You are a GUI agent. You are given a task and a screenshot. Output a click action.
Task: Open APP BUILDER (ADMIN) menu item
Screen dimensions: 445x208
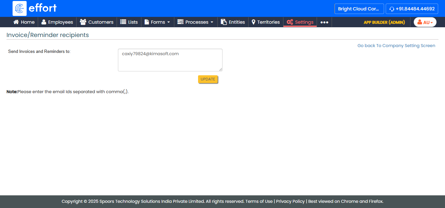tap(384, 22)
